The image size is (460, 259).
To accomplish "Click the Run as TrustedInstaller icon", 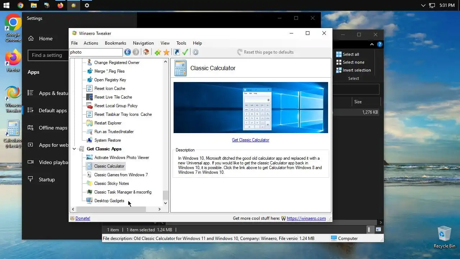I will point(89,132).
